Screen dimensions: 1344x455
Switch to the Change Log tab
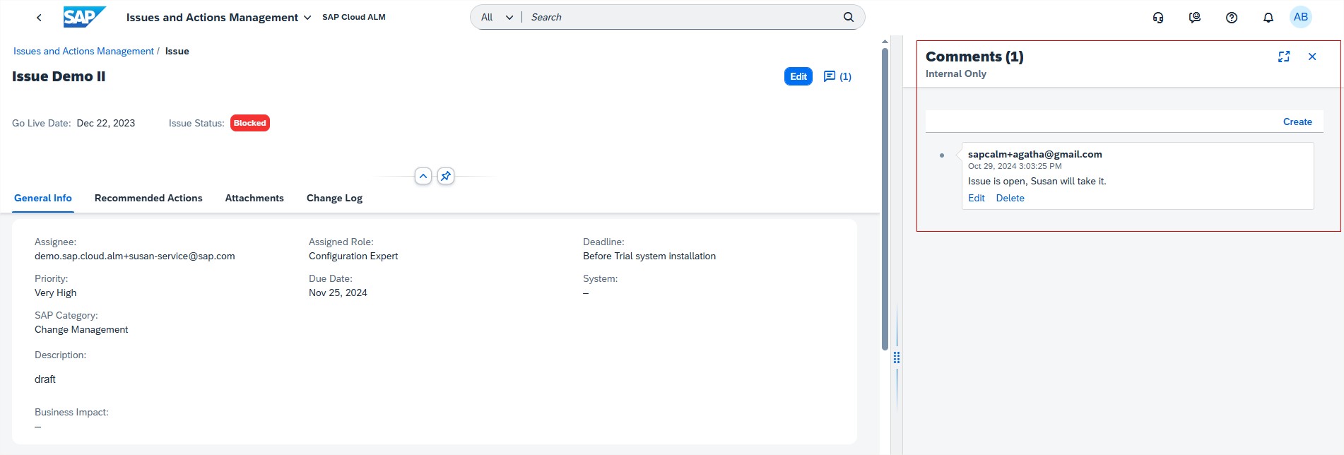(334, 198)
